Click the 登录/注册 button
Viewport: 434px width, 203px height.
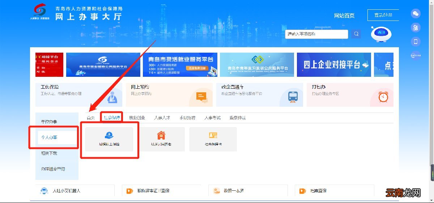coord(383,15)
